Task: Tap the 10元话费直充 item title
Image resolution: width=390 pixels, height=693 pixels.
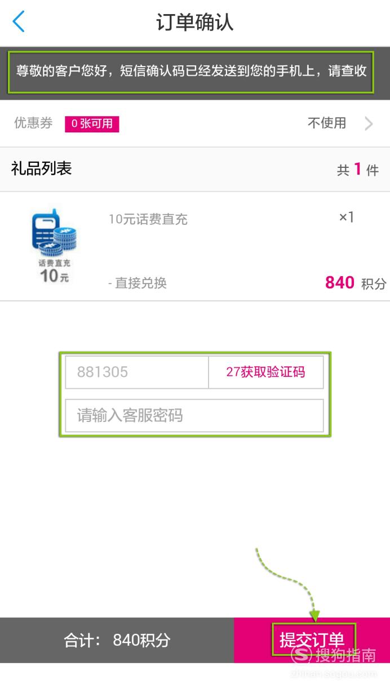Action: [x=148, y=219]
